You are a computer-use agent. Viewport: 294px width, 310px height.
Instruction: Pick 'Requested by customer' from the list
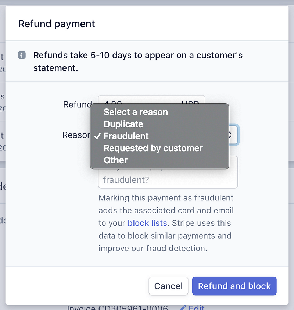153,148
